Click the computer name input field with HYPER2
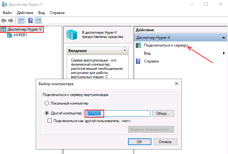228x154 pixels. point(118,114)
